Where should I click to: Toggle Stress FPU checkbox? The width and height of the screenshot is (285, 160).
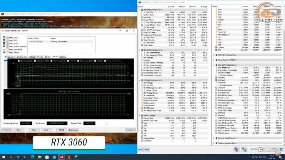pyautogui.click(x=8, y=40)
